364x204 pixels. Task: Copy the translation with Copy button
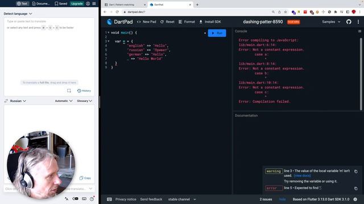[x=85, y=178]
